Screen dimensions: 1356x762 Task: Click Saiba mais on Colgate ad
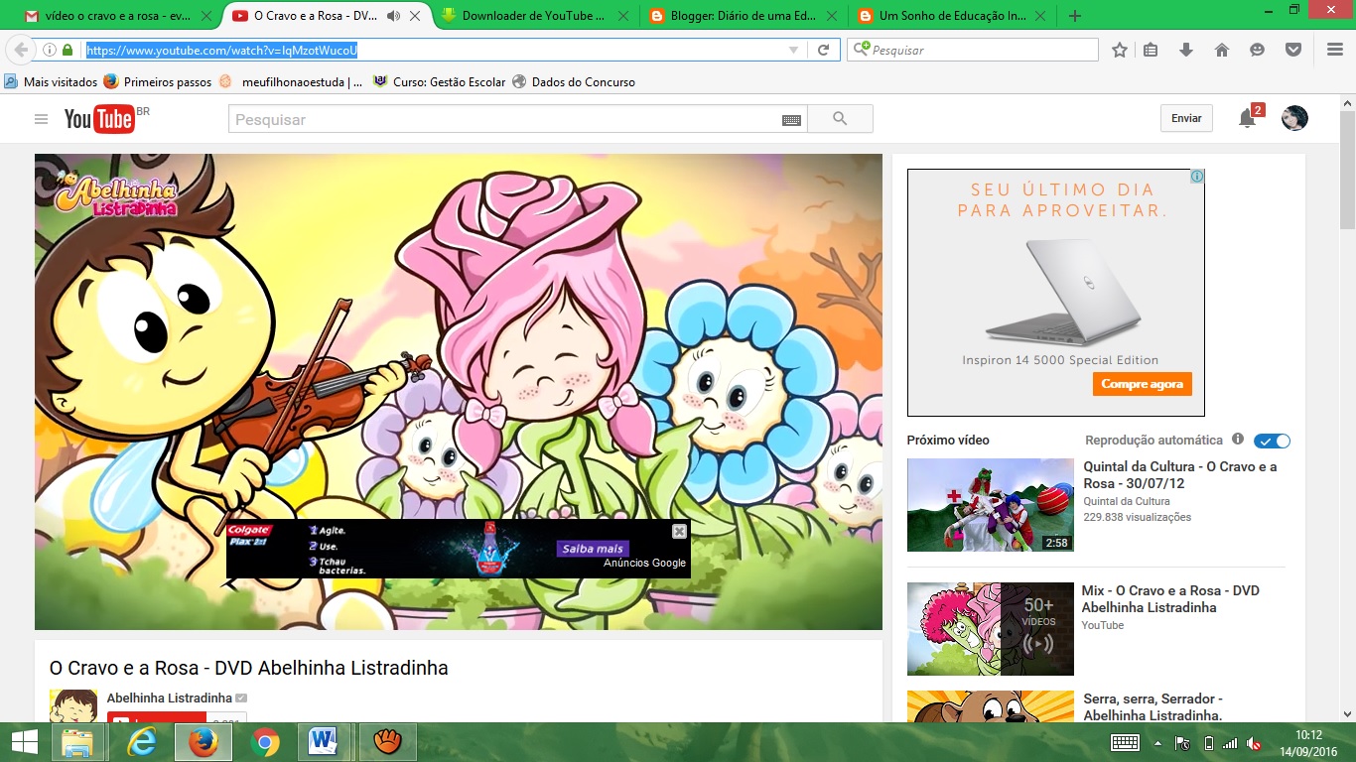tap(593, 549)
